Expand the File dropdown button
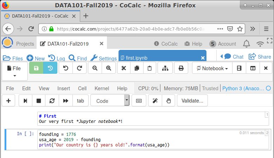This screenshot has width=274, height=158. [x=14, y=71]
